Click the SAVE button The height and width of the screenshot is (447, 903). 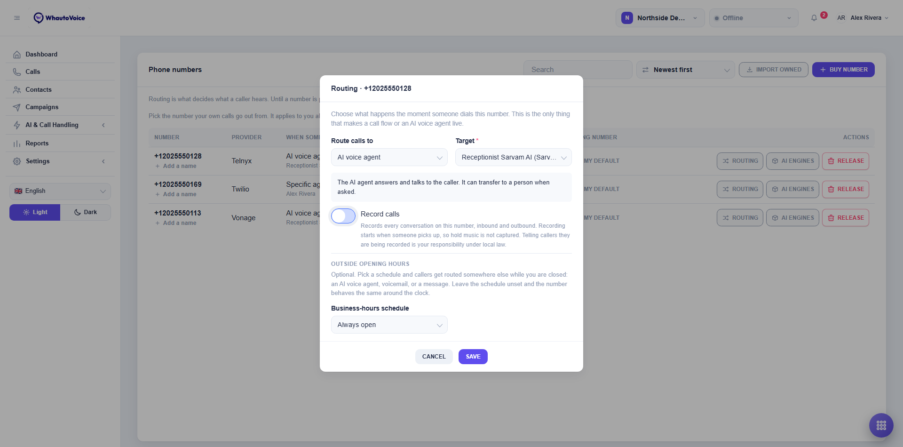[x=473, y=357]
